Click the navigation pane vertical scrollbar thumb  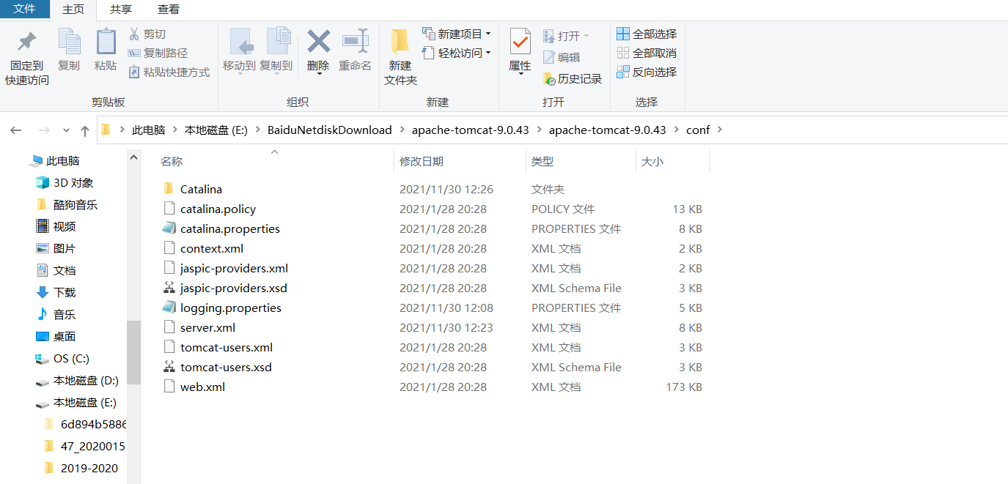tap(133, 352)
